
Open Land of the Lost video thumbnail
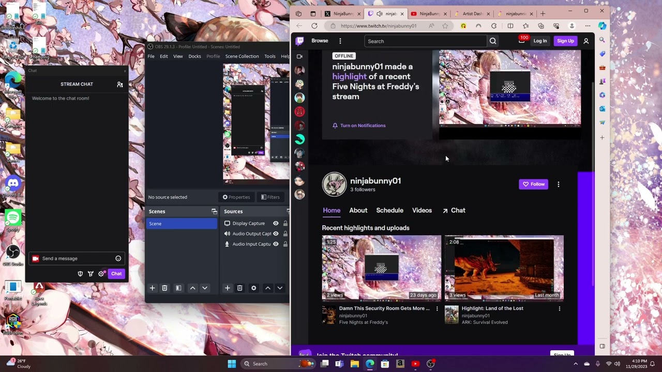(x=504, y=268)
